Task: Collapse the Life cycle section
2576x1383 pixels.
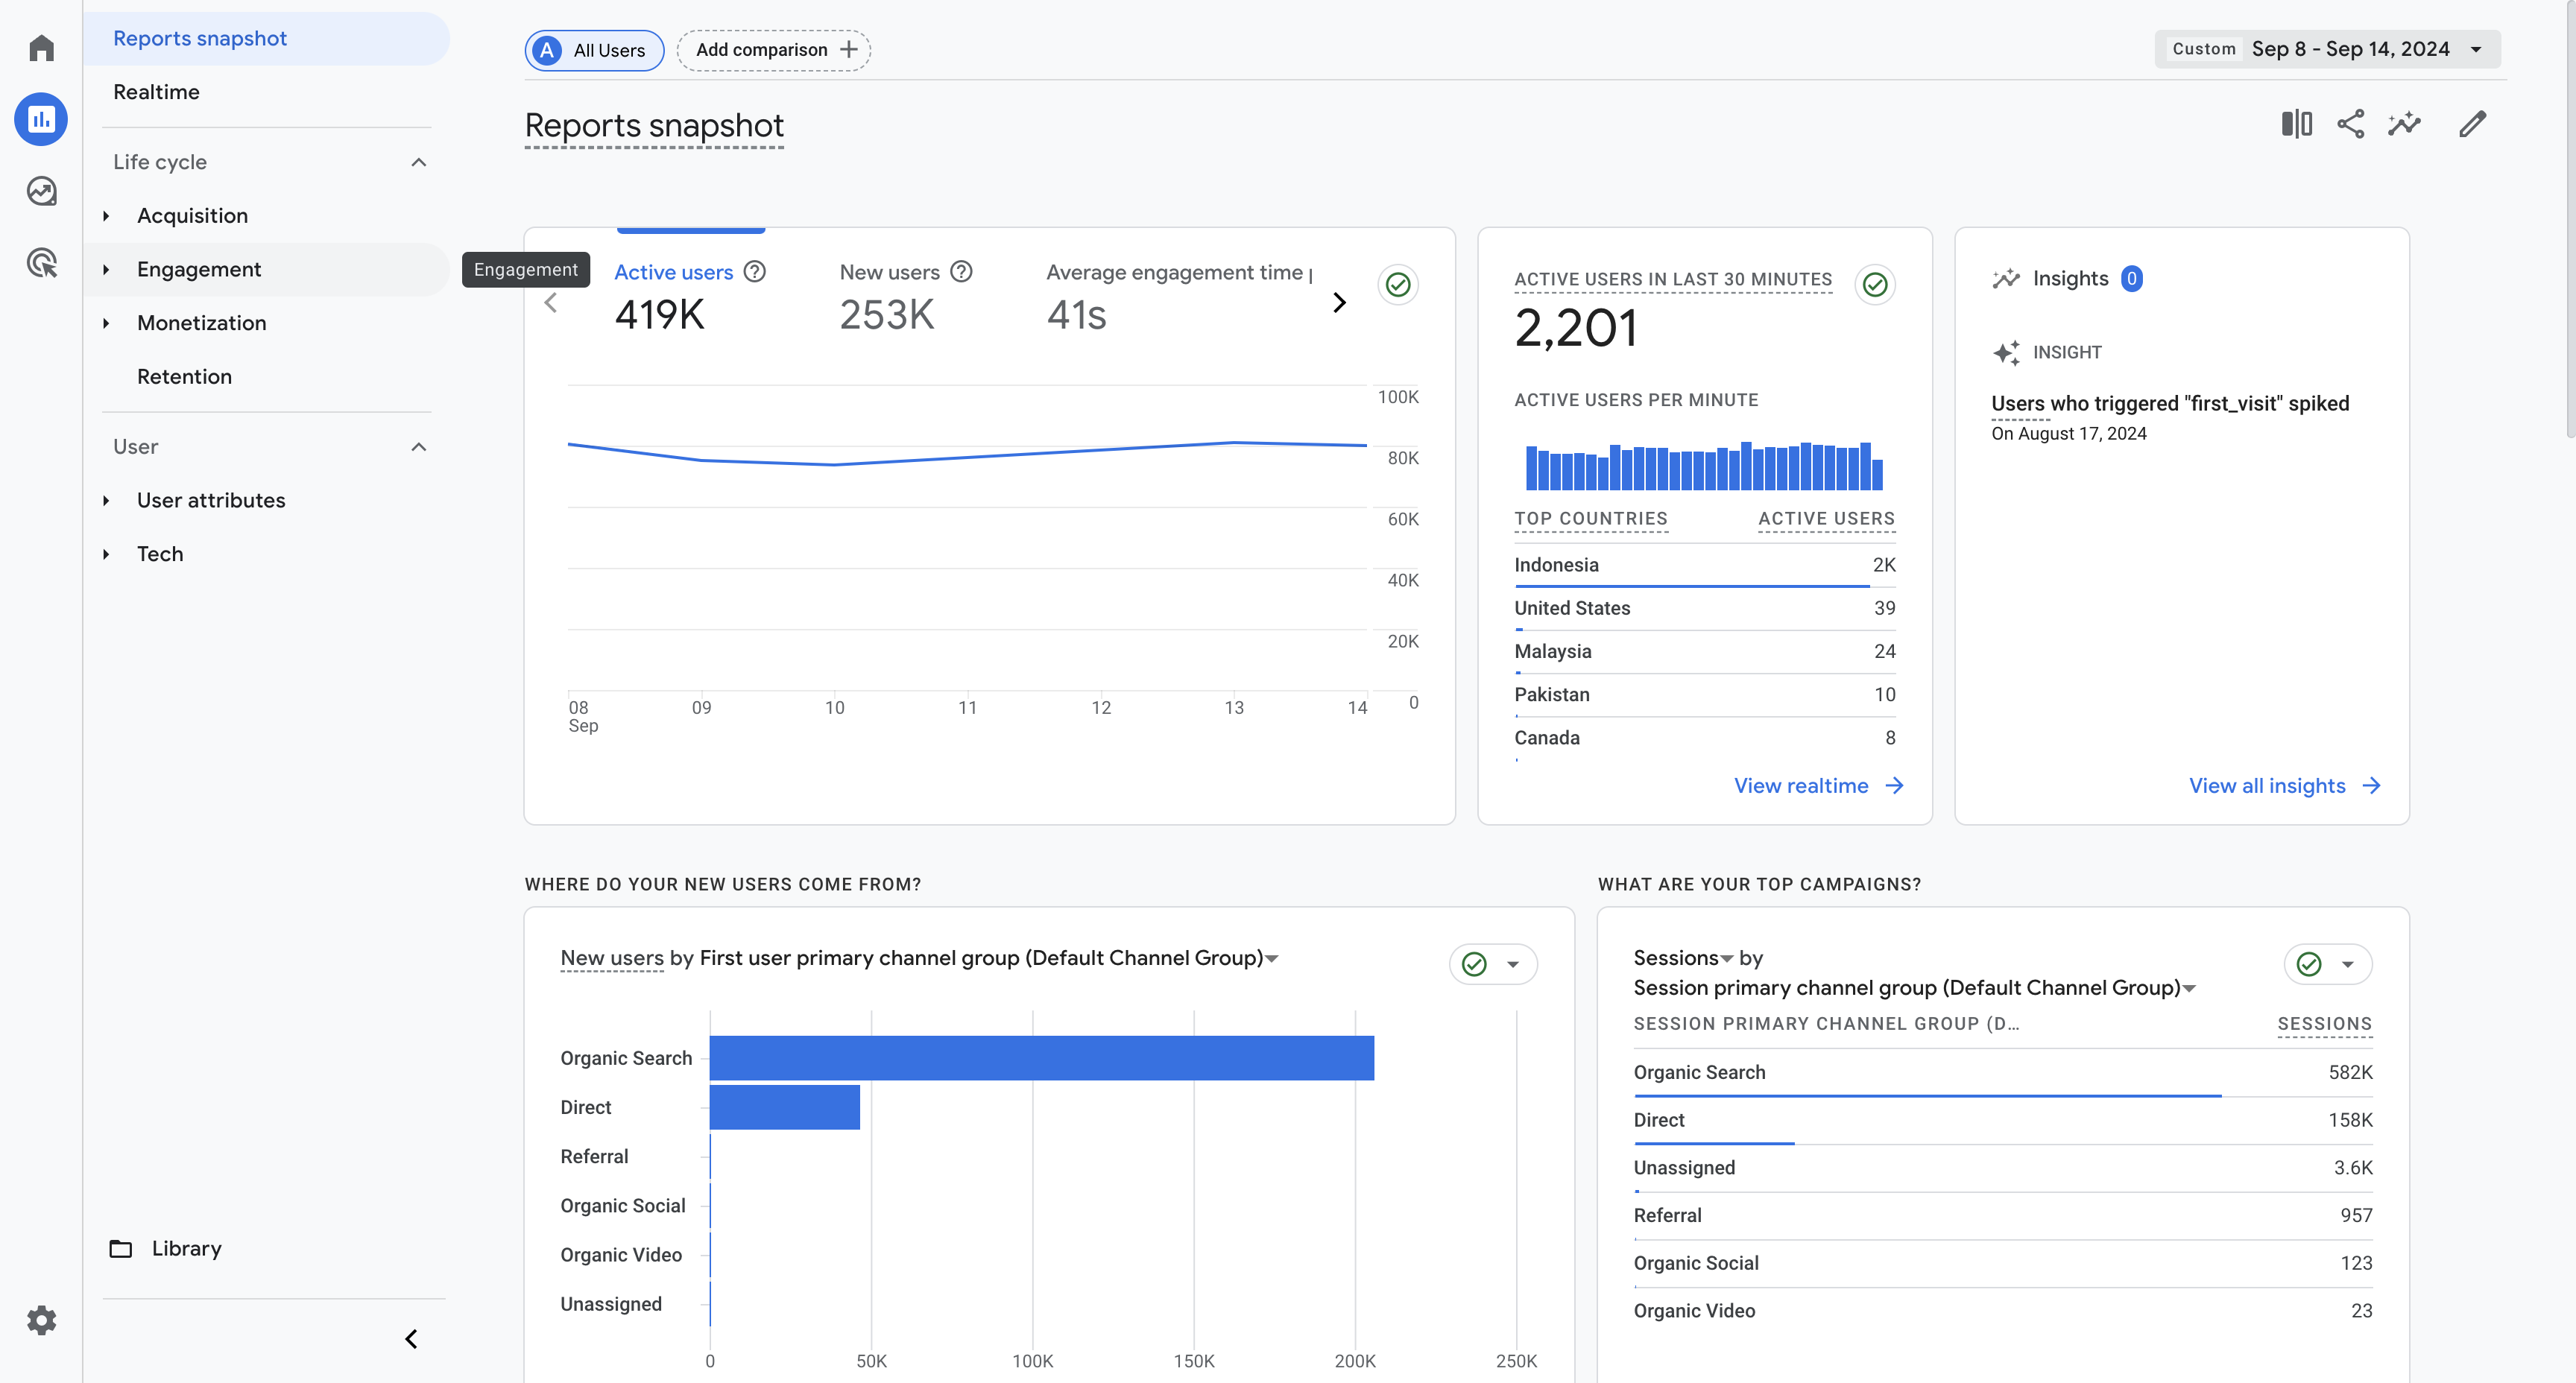Action: point(418,162)
